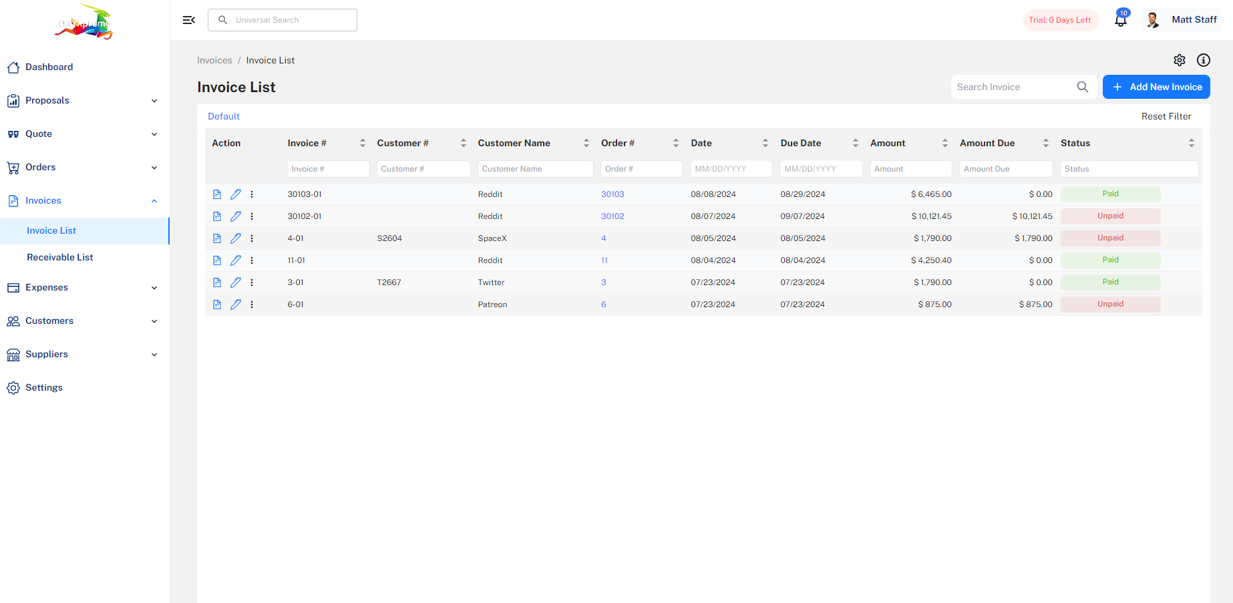
Task: Expand the Orders menu chevron
Action: tap(154, 168)
